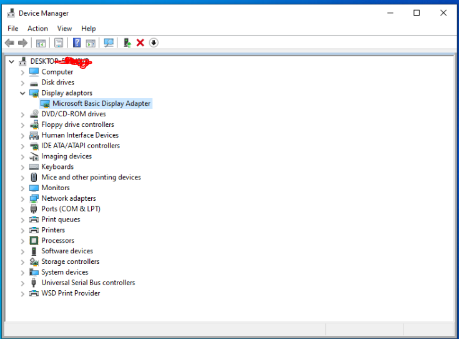This screenshot has width=459, height=339.
Task: Click the Forward arrow toolbar icon
Action: point(22,43)
